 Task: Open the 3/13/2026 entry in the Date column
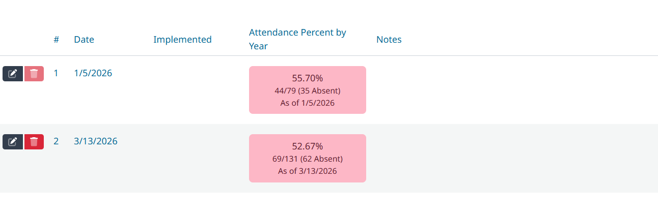point(96,141)
